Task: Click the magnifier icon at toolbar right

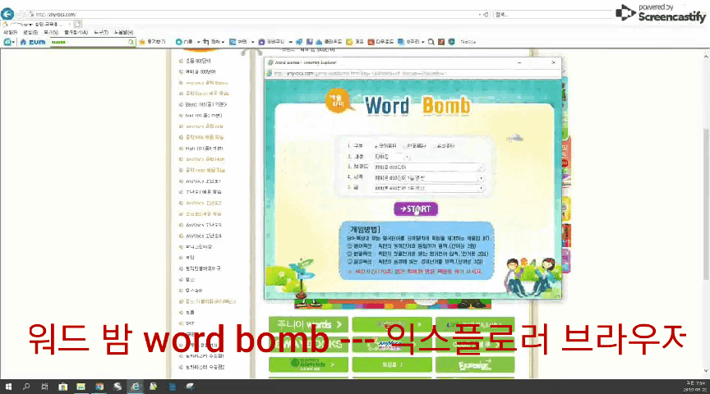Action: (431, 42)
